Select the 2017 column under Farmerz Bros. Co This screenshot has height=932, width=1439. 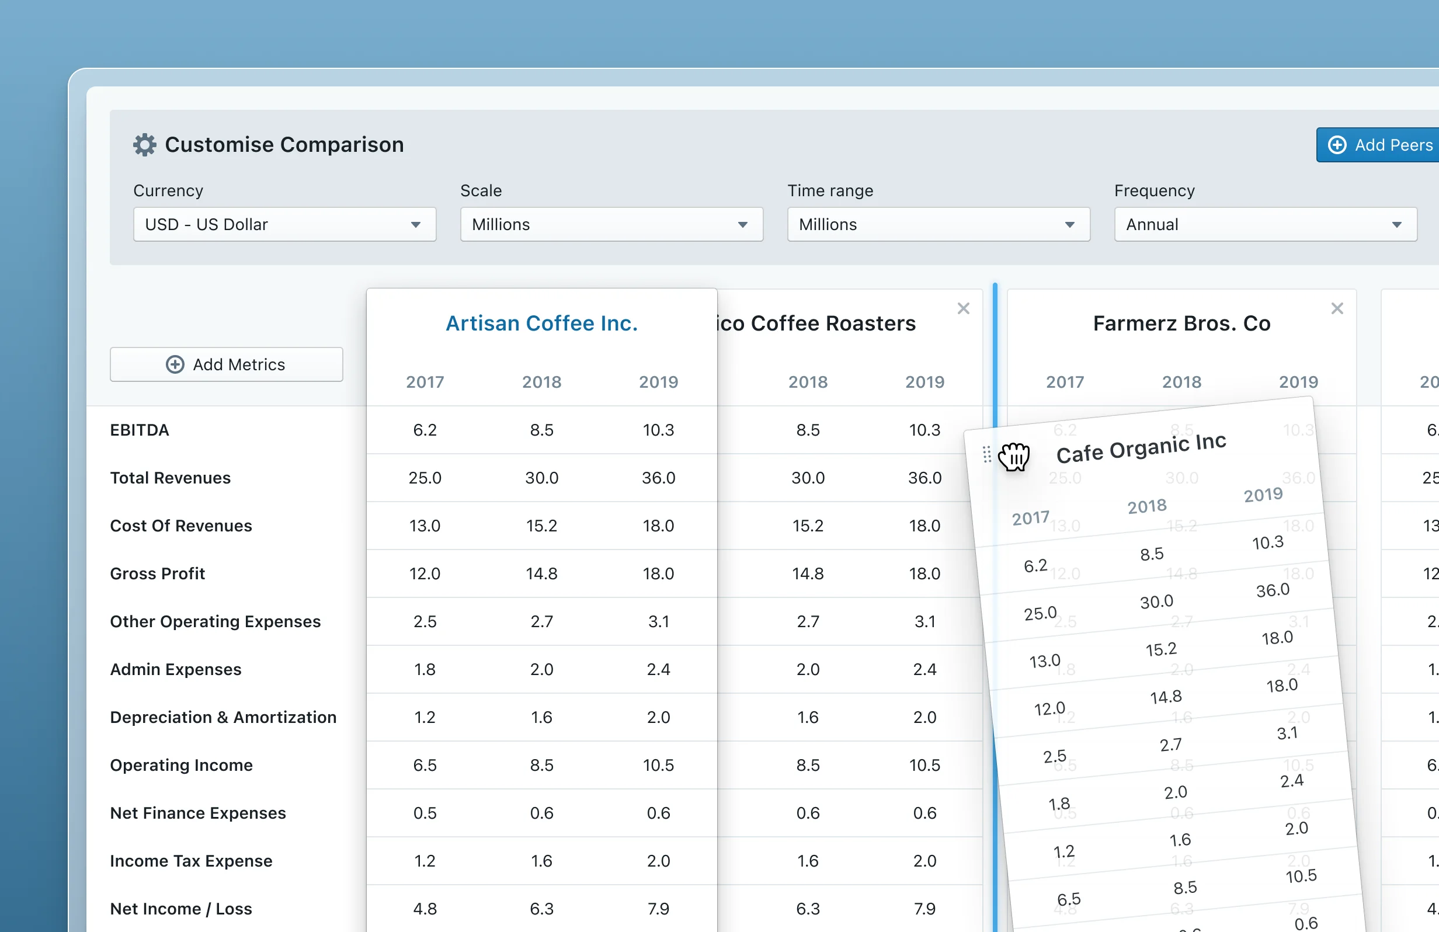click(x=1065, y=381)
